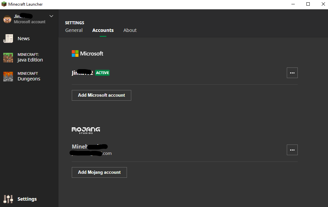Click the Microsoft logo
328x207 pixels.
point(87,53)
